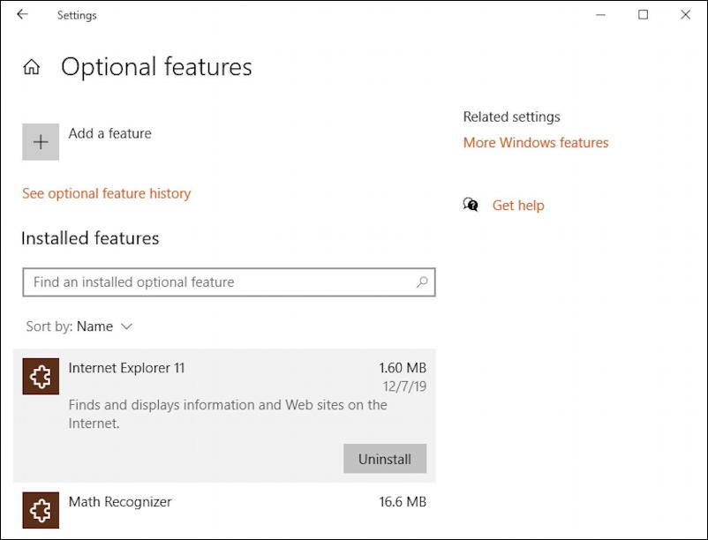Uninstall Internet Explorer 11
Screen dimensions: 708x540
coord(385,459)
